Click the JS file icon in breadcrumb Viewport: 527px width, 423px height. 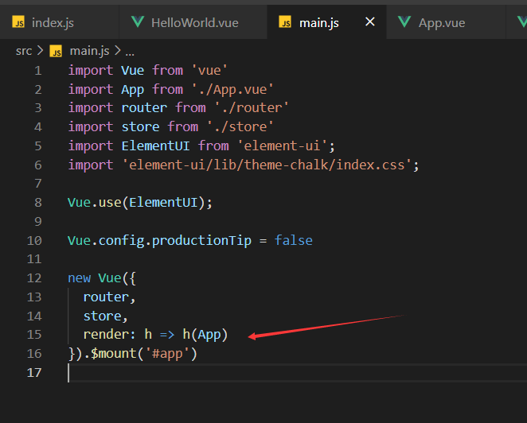[56, 51]
